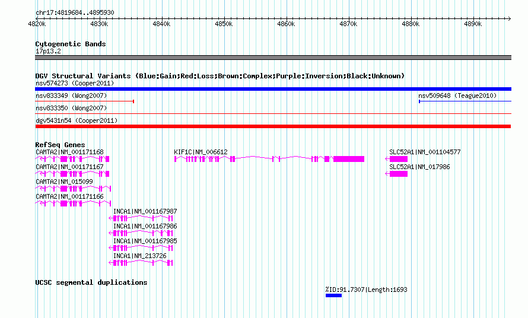
Task: Open INCA1|NM_001167985 gene label
Action: click(x=145, y=241)
